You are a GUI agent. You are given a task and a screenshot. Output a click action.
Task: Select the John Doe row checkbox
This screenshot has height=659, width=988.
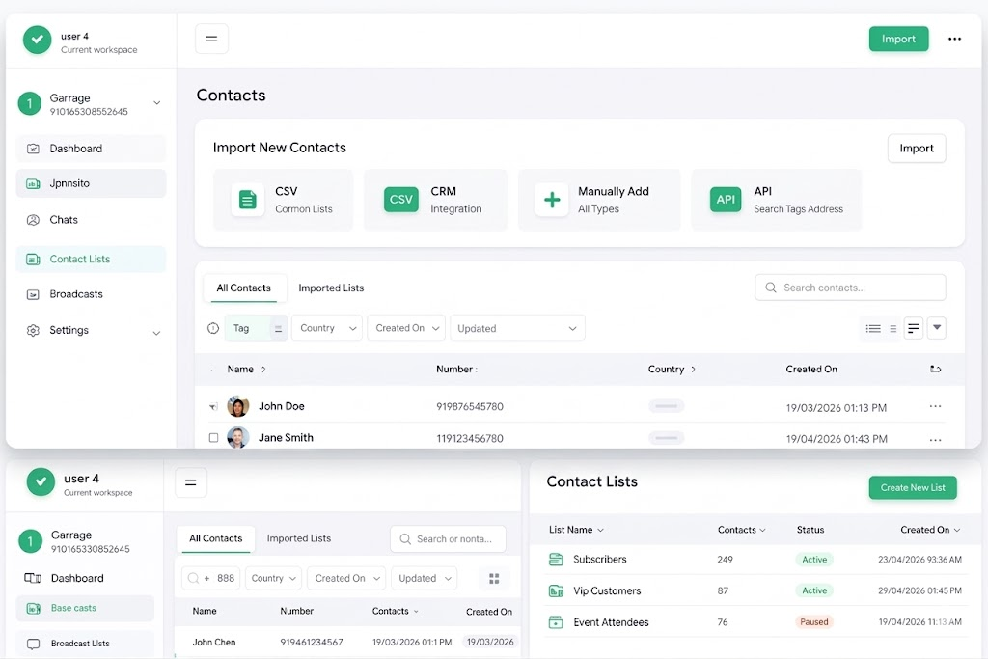(x=214, y=407)
